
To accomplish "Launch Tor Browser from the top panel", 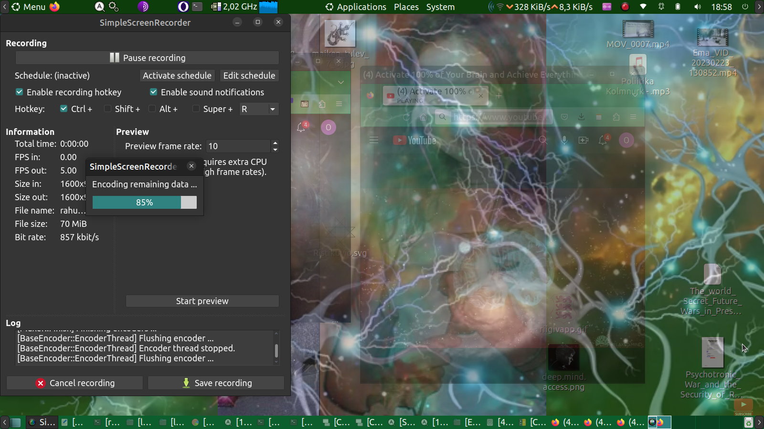I will click(x=143, y=7).
